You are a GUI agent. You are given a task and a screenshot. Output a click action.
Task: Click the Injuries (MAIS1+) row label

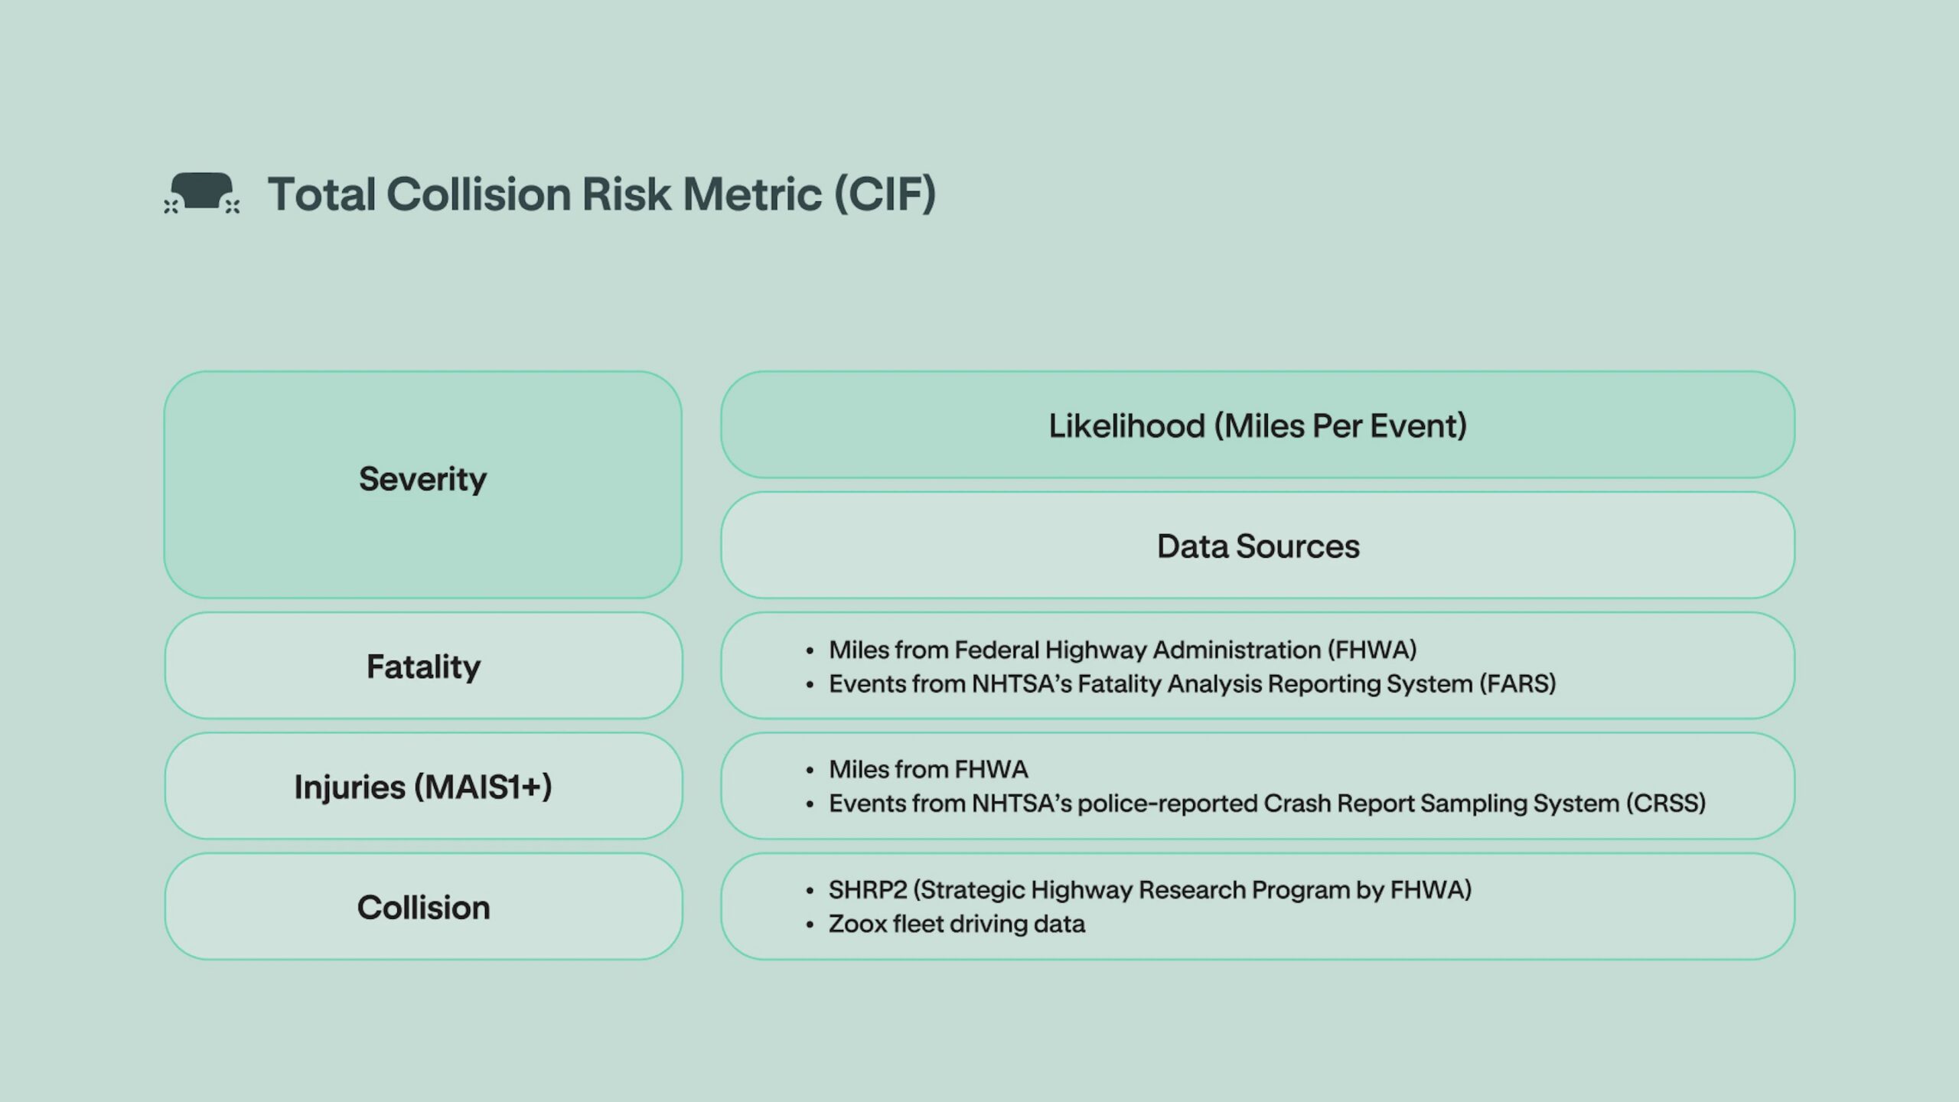click(423, 786)
